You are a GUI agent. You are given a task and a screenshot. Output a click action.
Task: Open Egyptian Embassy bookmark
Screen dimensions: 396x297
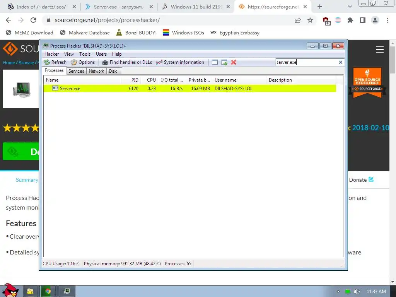click(235, 33)
